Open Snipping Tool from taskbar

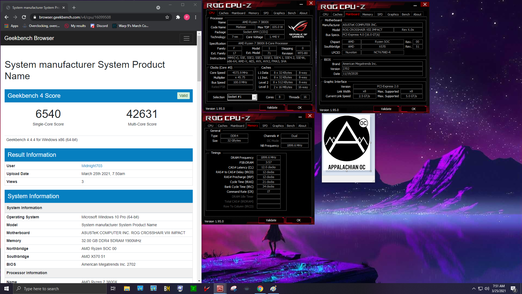[234, 289]
